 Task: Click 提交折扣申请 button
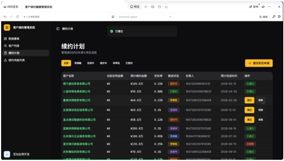point(259,63)
